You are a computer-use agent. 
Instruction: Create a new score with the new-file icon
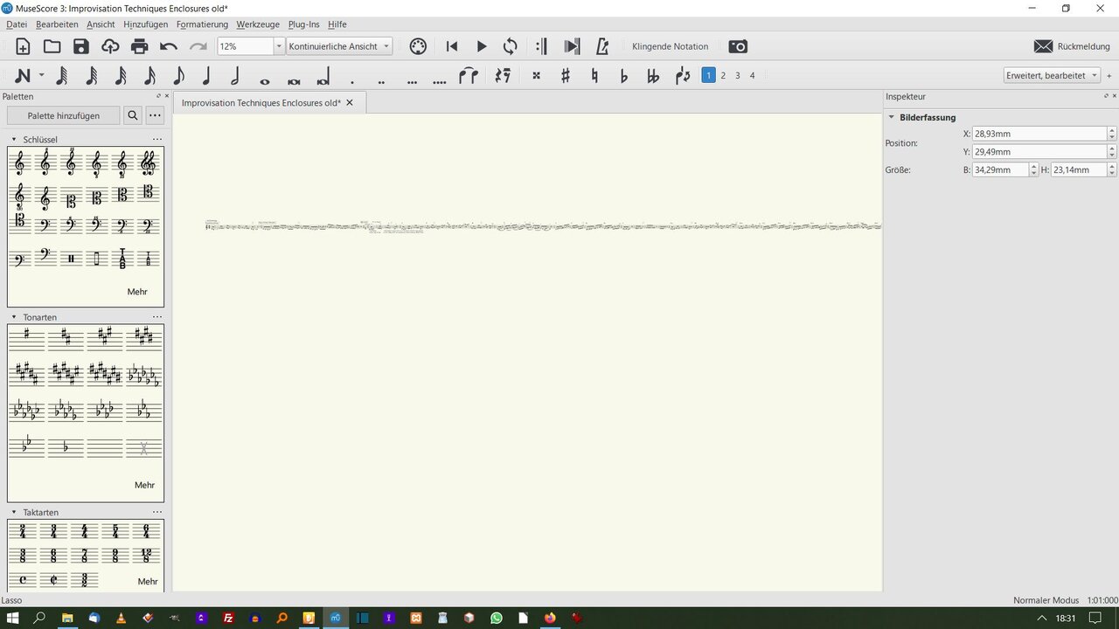click(23, 46)
